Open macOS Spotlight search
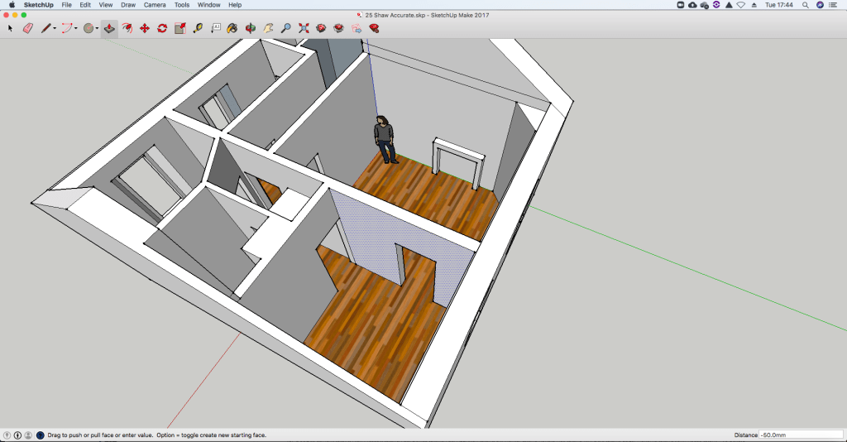Viewport: 847px width, 442px height. 804,5
